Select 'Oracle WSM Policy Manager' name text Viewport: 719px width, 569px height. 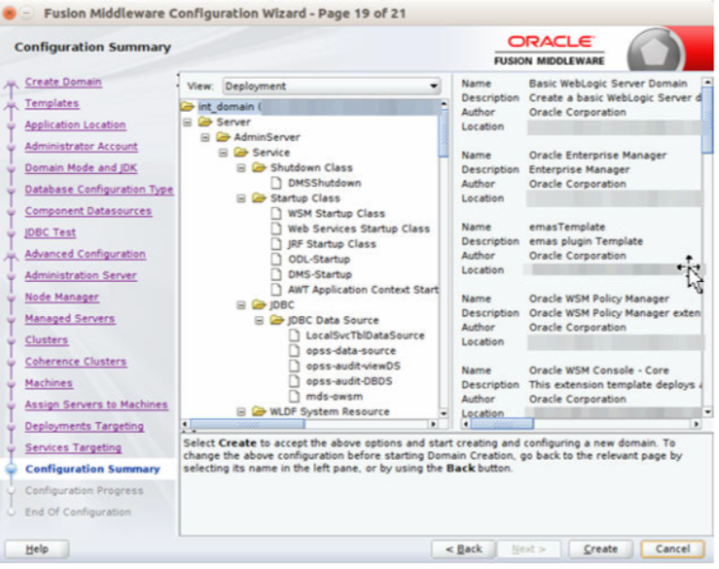(x=599, y=299)
